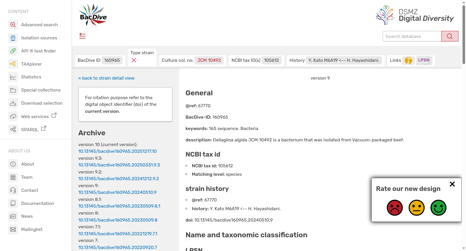The width and height of the screenshot is (466, 251).
Task: Click the Special collections folder icon
Action: click(13, 90)
